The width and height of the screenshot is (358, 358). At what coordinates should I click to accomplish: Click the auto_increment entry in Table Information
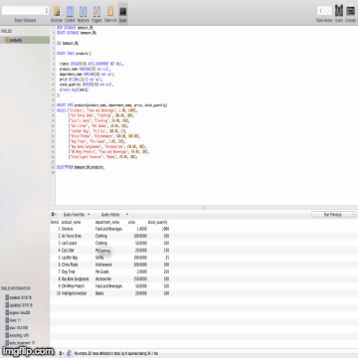click(x=20, y=343)
